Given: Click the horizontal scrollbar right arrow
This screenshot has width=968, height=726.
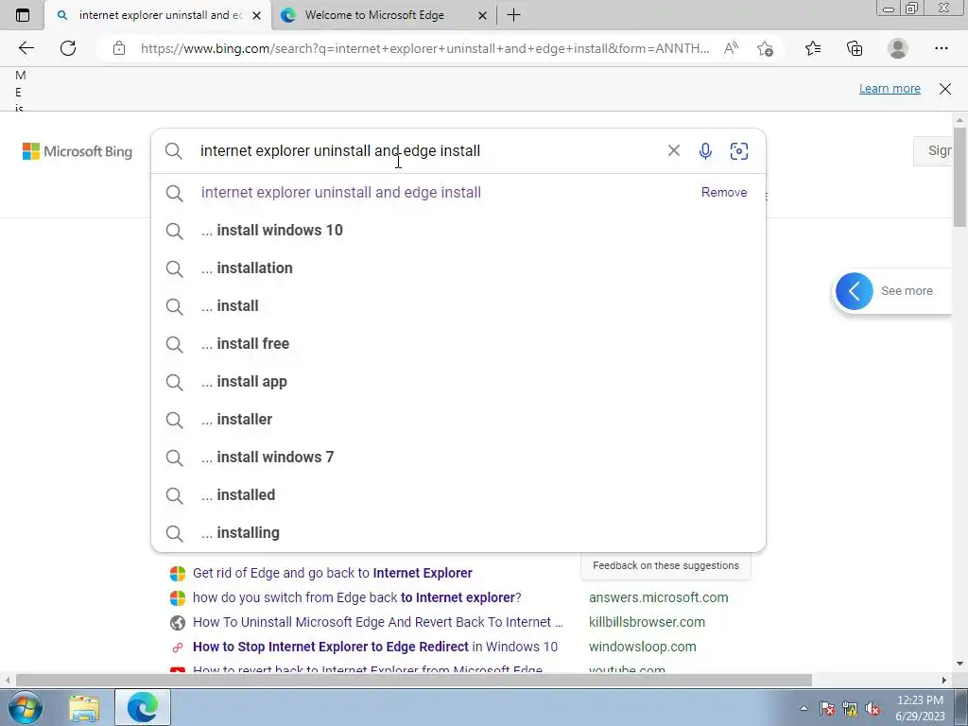Looking at the screenshot, I should point(944,681).
